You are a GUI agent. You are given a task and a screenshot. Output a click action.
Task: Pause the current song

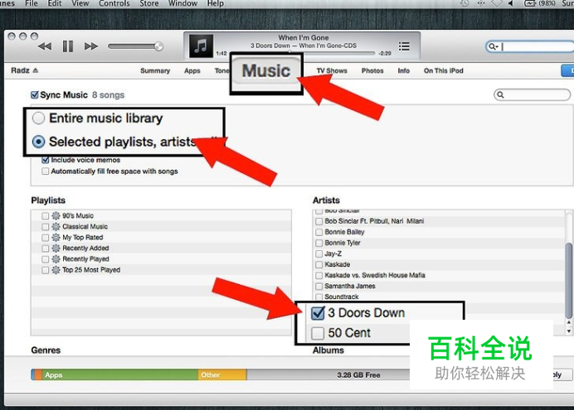(68, 46)
